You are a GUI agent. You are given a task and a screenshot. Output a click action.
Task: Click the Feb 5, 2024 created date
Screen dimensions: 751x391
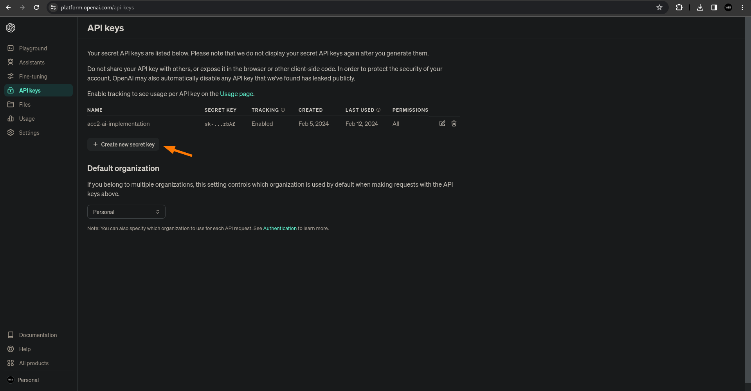[x=313, y=124]
